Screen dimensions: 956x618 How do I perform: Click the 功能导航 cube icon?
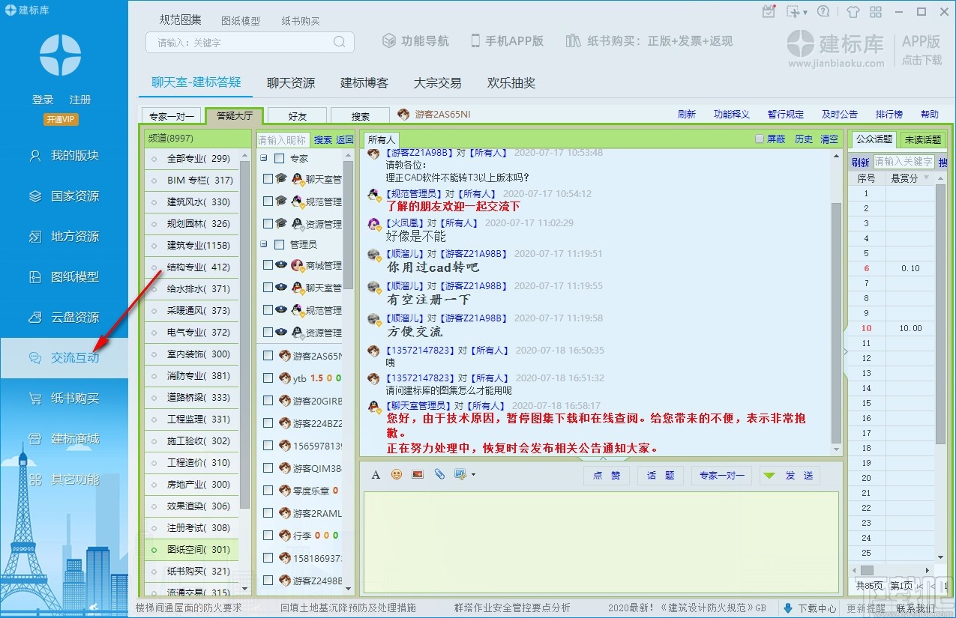click(x=388, y=40)
